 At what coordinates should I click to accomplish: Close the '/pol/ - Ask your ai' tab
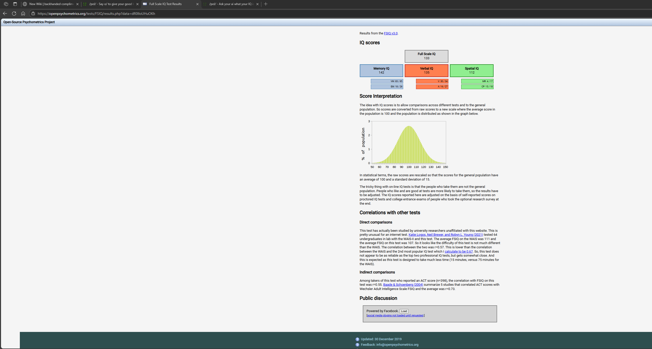[257, 4]
